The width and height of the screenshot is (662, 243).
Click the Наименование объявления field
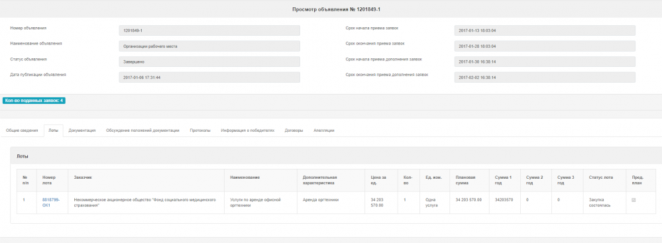[209, 46]
